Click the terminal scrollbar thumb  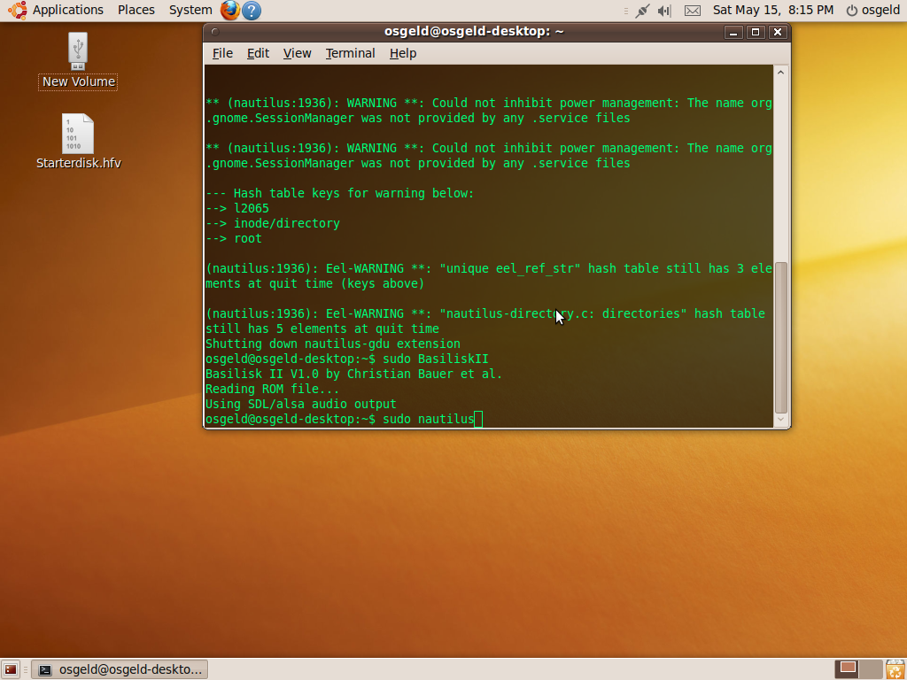781,337
